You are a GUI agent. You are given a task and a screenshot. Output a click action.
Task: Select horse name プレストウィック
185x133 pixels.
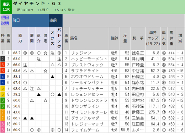87,65
